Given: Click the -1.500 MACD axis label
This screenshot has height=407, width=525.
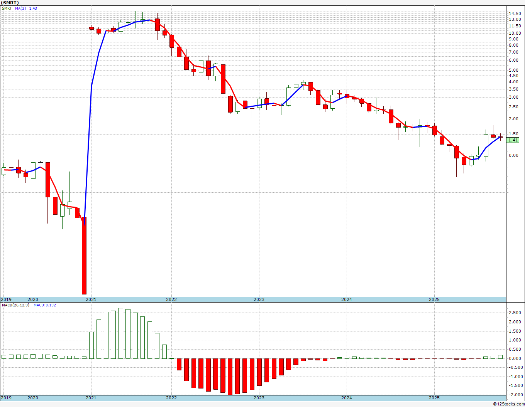Looking at the screenshot, I should tap(515, 385).
